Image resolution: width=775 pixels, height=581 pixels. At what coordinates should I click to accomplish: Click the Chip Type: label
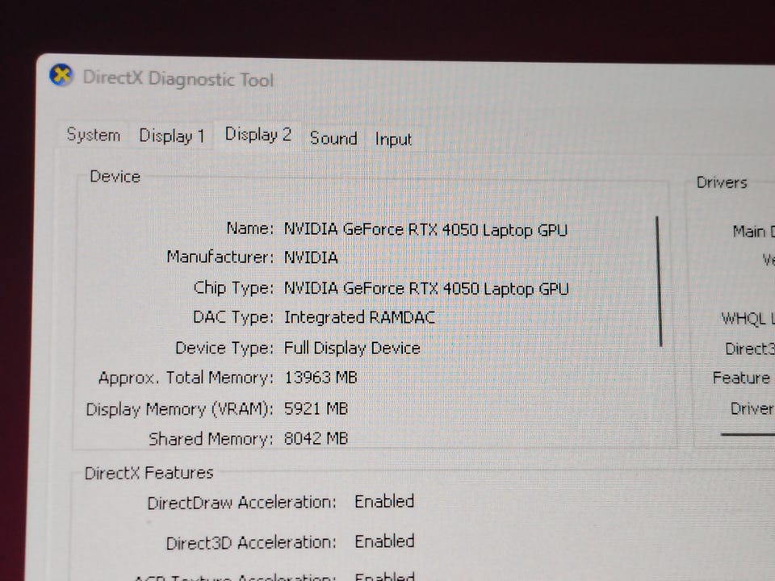click(x=233, y=288)
